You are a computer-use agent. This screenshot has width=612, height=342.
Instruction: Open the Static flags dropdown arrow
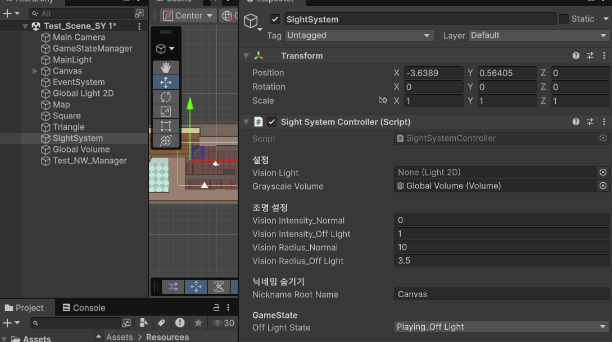(x=606, y=19)
